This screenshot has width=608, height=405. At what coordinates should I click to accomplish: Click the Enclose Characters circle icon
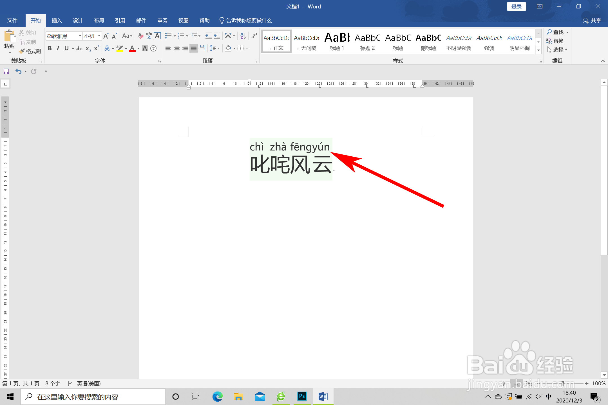153,48
